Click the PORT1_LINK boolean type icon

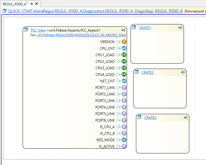[124, 88]
